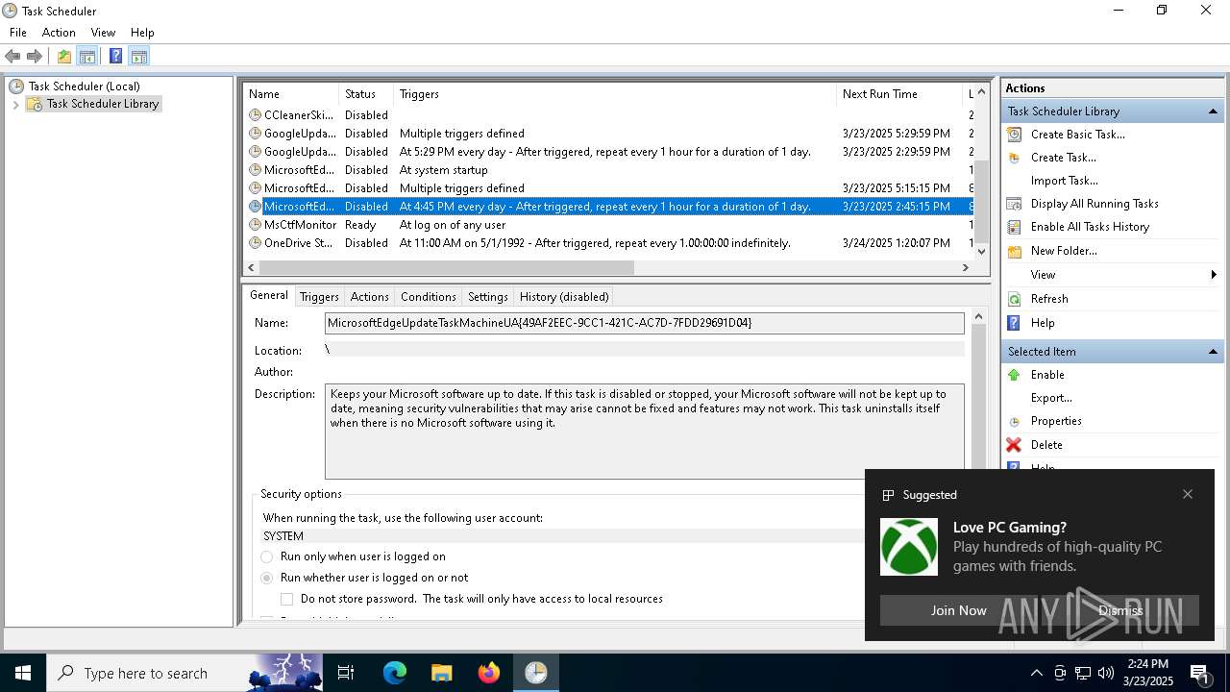Click the task Description text box
Screen dimensions: 1230x692
click(x=645, y=432)
